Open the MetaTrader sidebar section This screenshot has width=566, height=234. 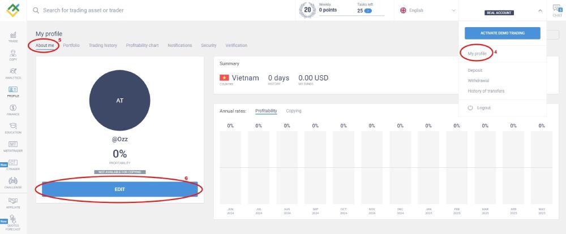[x=13, y=146]
